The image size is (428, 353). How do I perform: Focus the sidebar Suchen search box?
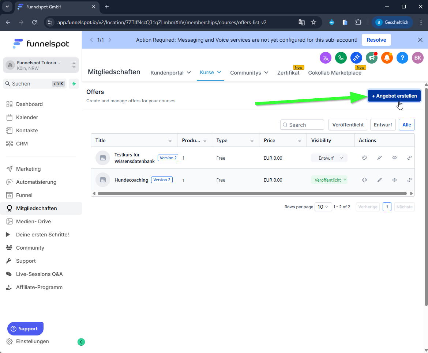coord(35,84)
